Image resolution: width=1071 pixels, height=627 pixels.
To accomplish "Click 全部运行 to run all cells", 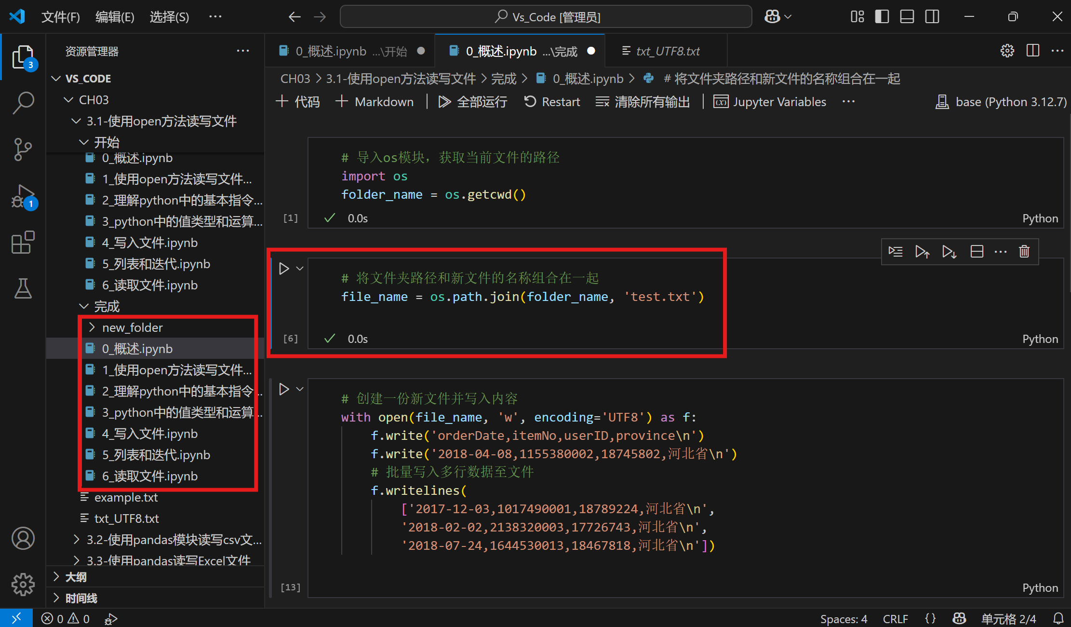I will point(473,102).
